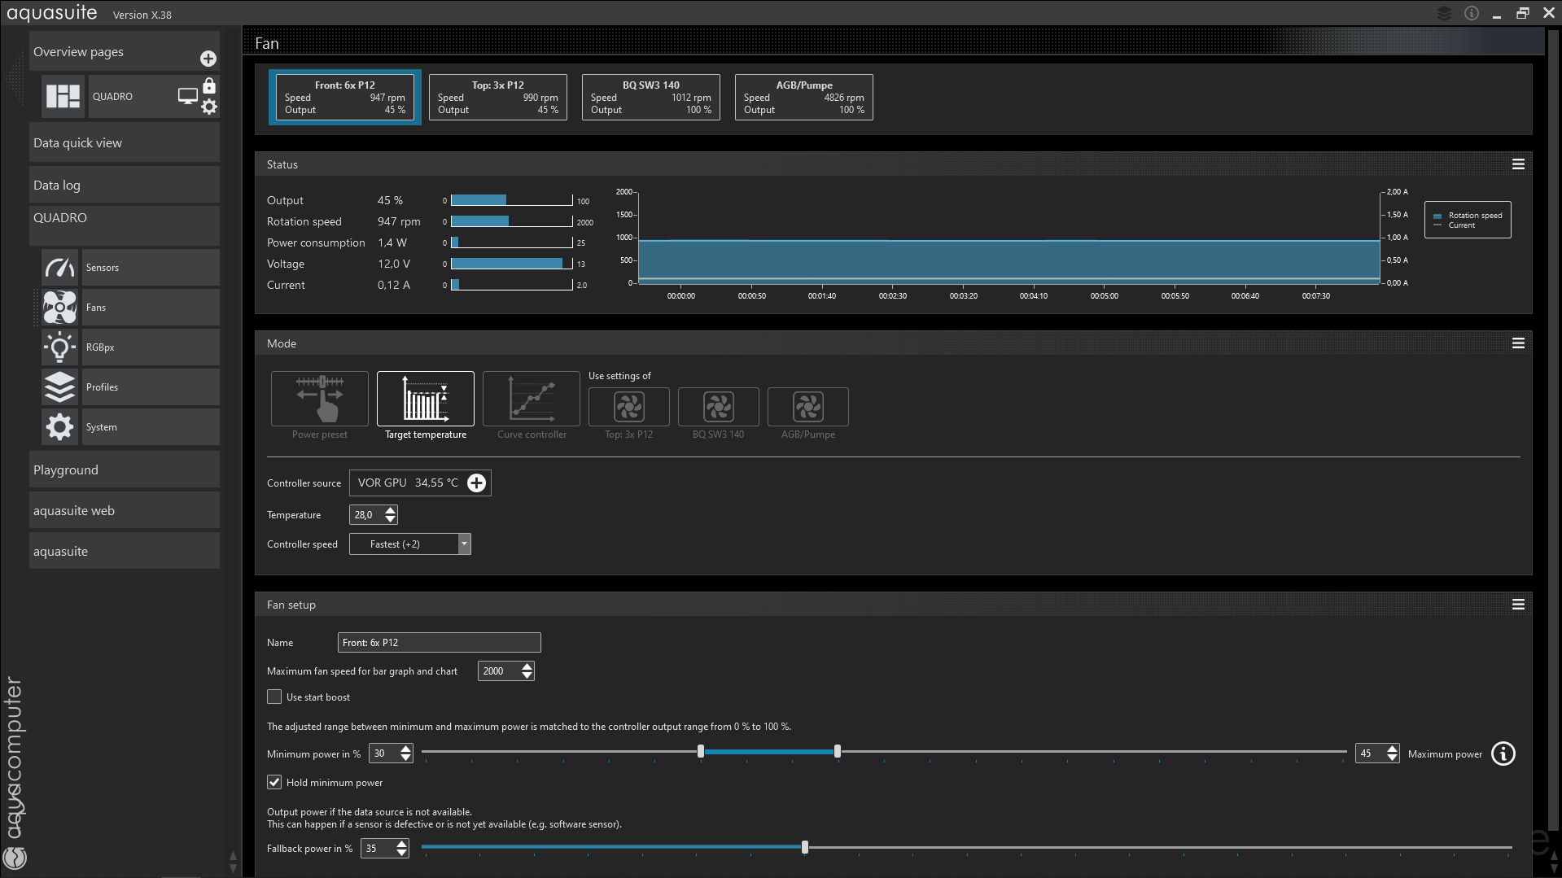The image size is (1562, 878).
Task: Click the fan Name input field
Action: [x=440, y=642]
